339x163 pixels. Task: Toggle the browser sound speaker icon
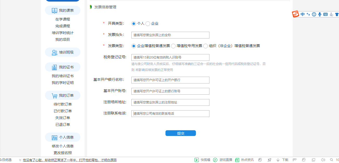(323, 160)
